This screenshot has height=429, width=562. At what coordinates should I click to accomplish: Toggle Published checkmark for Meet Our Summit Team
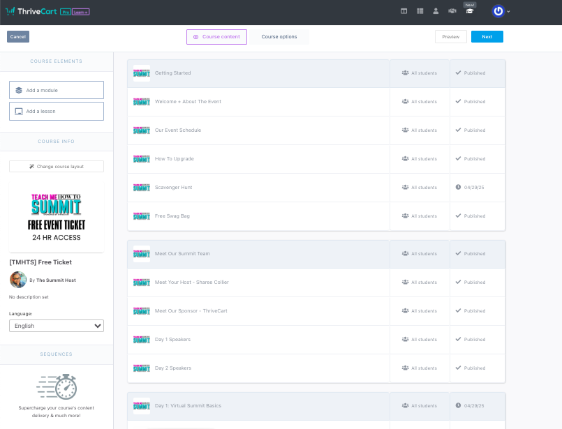tap(458, 253)
